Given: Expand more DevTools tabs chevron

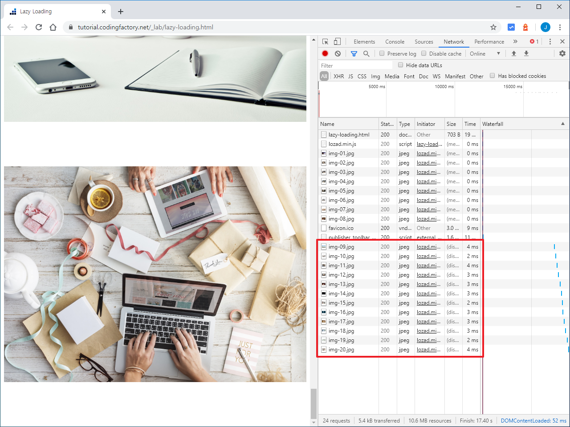Looking at the screenshot, I should click(515, 41).
